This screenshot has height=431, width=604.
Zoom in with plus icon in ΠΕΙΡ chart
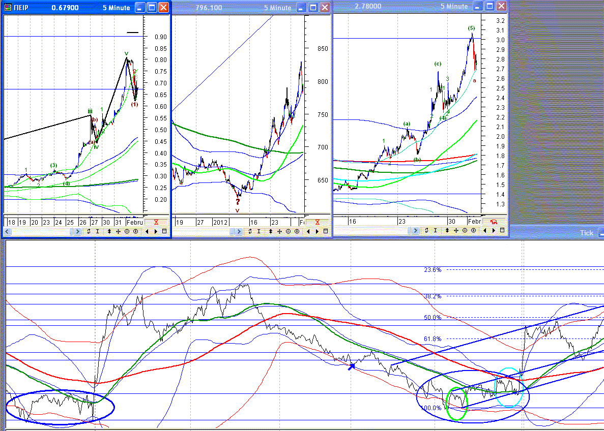(x=135, y=231)
